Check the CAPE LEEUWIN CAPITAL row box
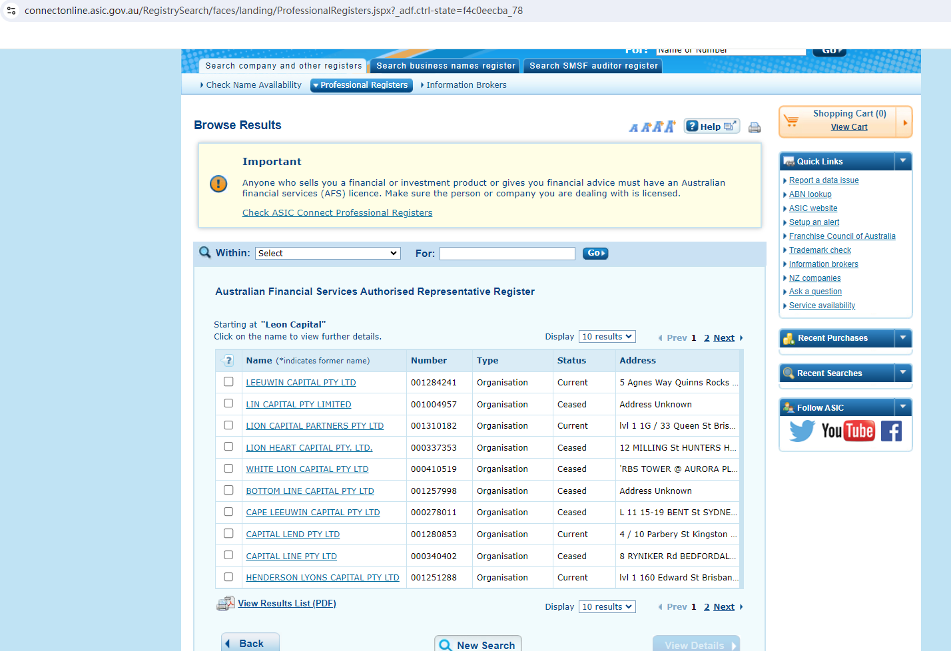The image size is (951, 651). tap(228, 512)
